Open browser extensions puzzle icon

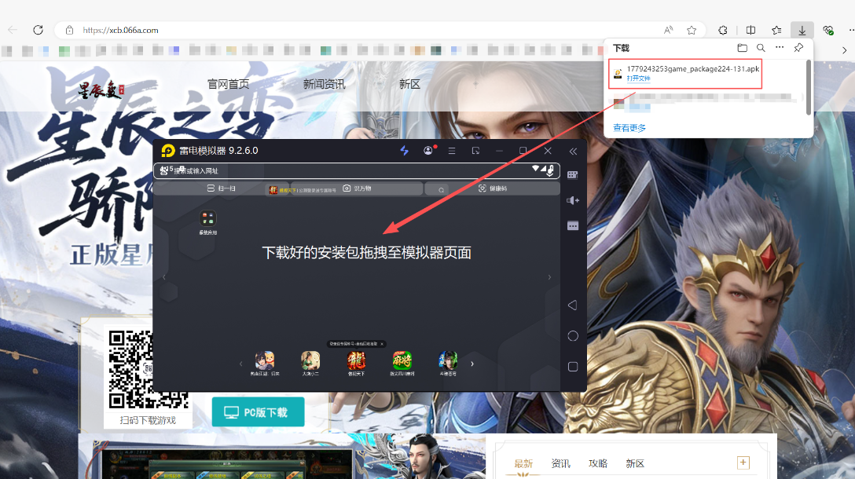click(x=723, y=31)
